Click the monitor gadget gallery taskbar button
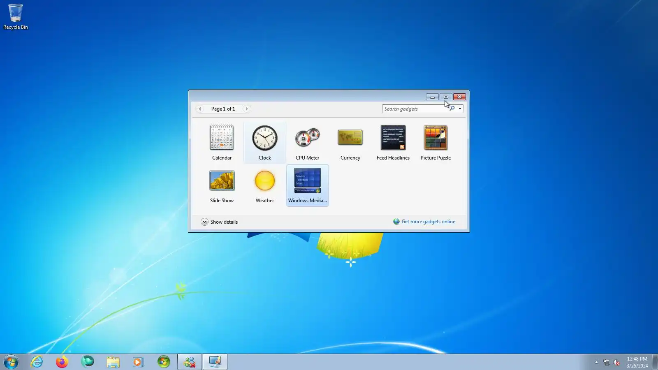 (215, 362)
